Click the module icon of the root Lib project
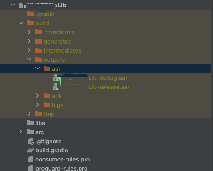 tap(22, 5)
